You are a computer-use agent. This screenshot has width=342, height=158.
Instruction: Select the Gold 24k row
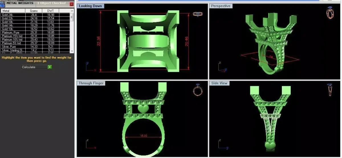click(x=35, y=15)
